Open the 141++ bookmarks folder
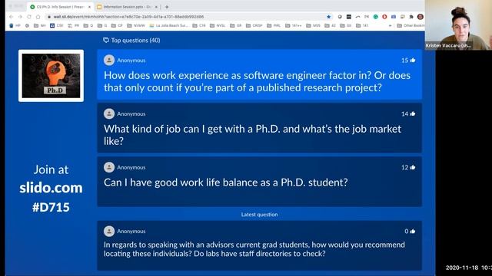492x276 pixels. point(294,25)
